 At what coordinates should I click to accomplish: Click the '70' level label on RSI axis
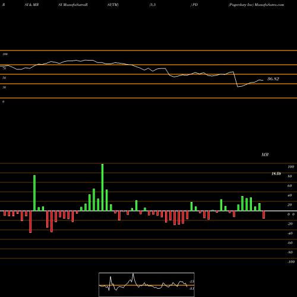(x=4, y=68)
